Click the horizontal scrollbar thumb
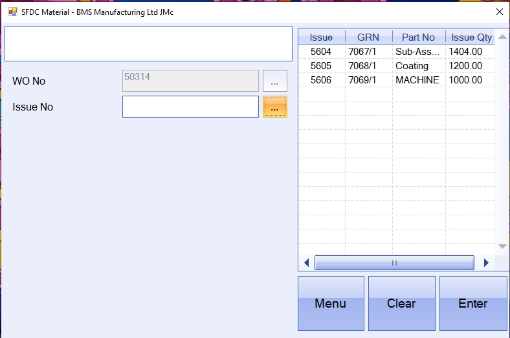The width and height of the screenshot is (510, 338). (394, 263)
